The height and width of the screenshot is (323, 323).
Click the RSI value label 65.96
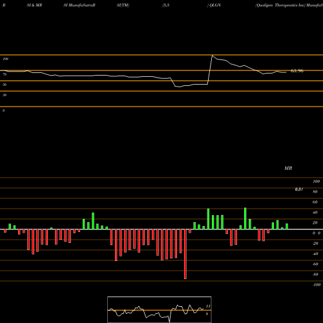pos(297,71)
